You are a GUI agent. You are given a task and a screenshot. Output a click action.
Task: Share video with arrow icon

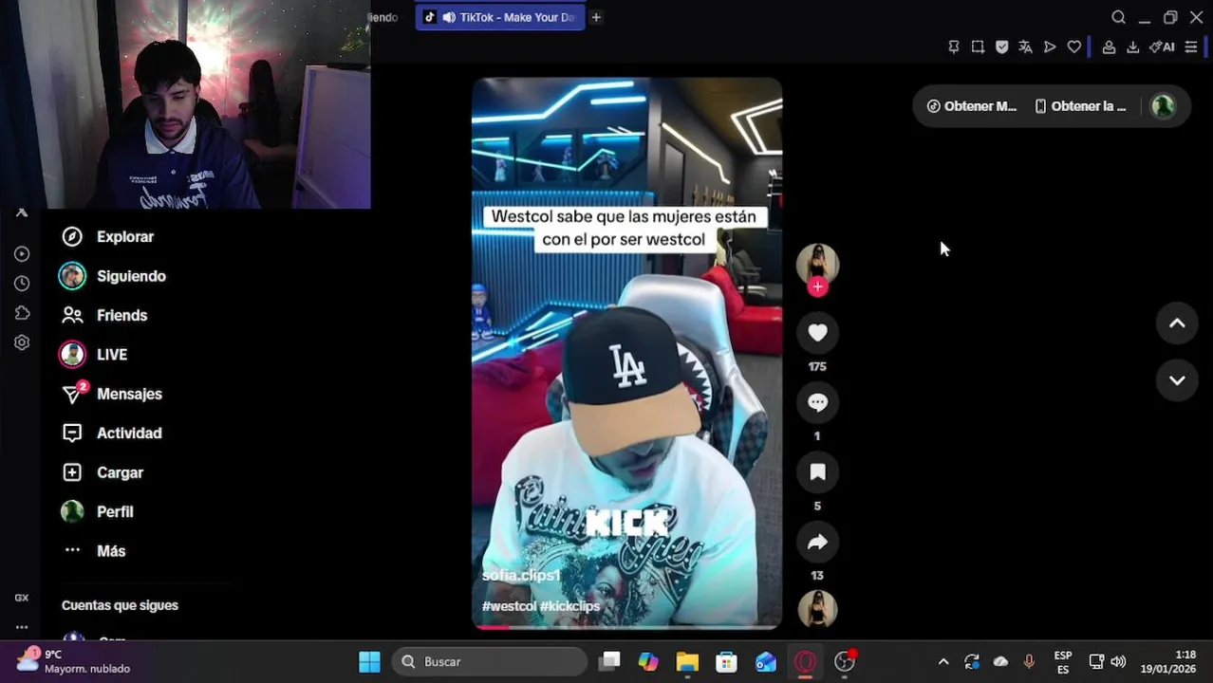(817, 542)
